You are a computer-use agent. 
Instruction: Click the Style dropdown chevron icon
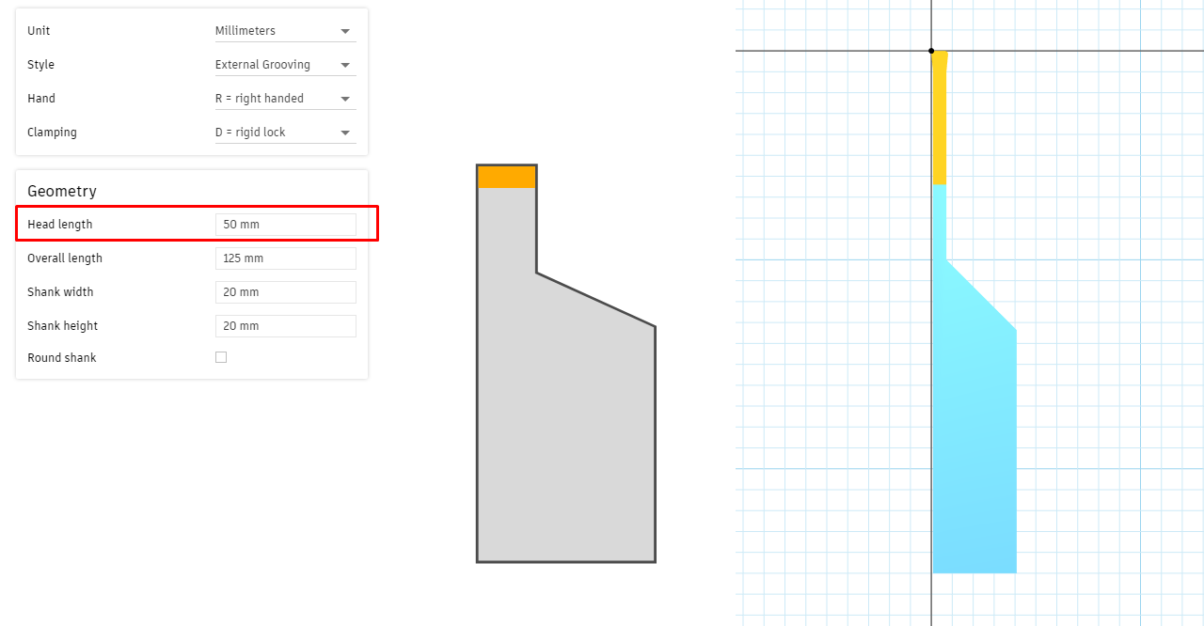346,64
